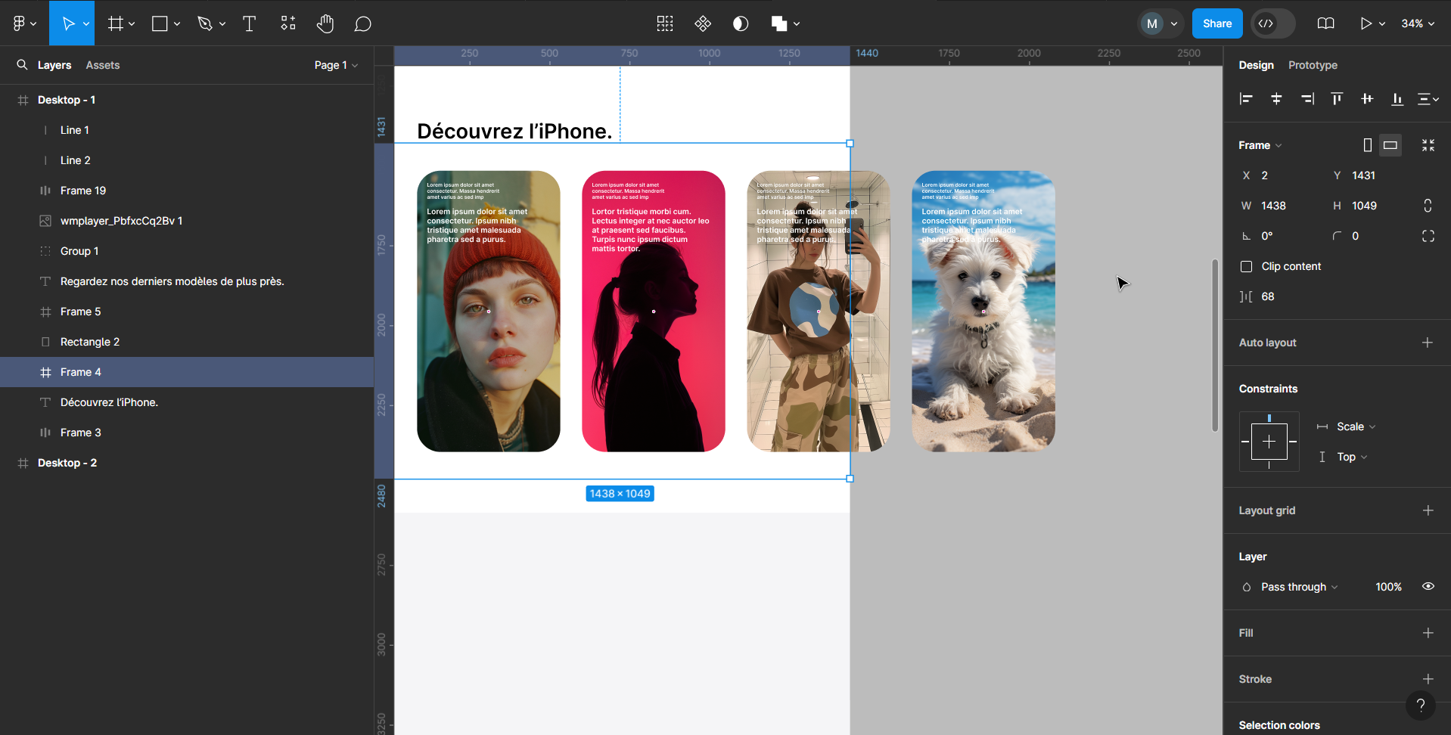Add a Layout grid with plus
Viewport: 1451px width, 735px height.
pyautogui.click(x=1428, y=510)
